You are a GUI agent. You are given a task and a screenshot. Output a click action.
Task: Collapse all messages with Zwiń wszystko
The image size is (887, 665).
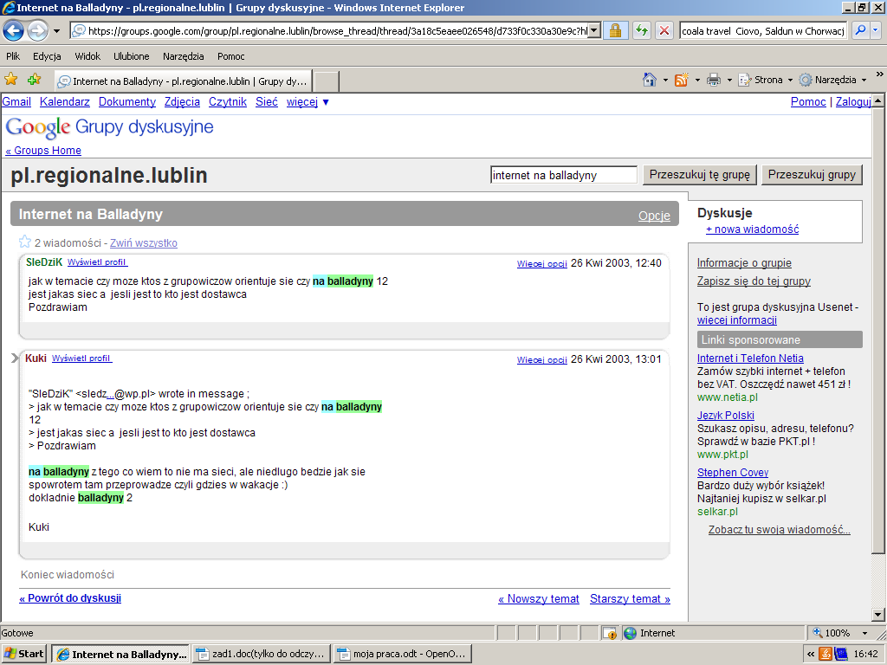tap(143, 243)
